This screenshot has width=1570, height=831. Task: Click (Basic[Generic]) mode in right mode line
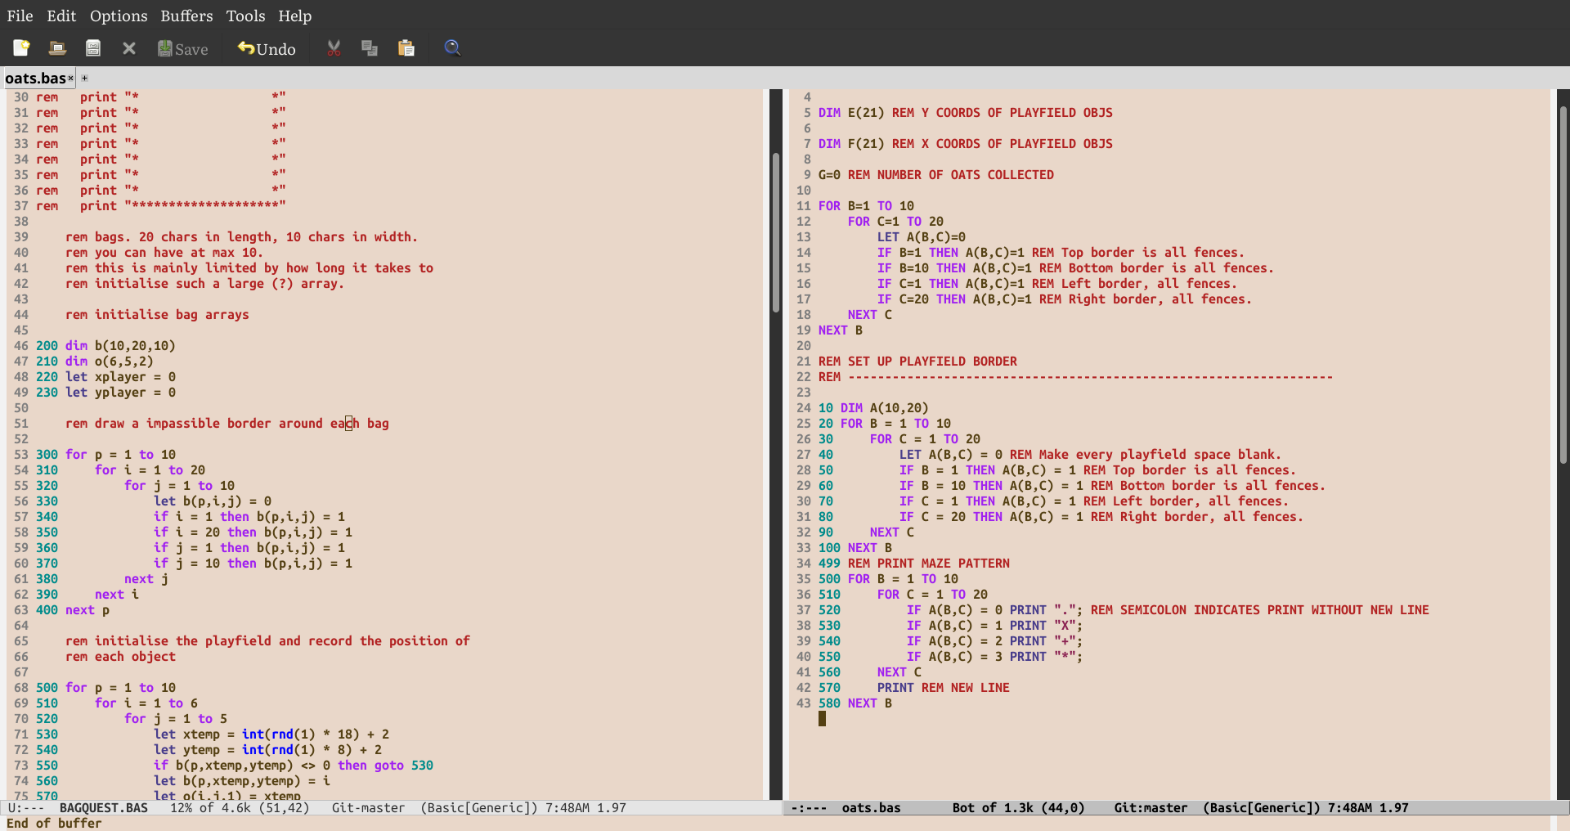1262,808
